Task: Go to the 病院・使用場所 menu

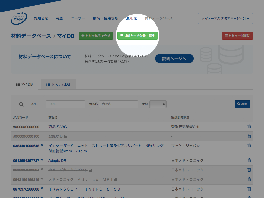Action: (x=106, y=18)
